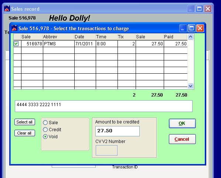Click the Clear all button
221x178 pixels.
(x=25, y=133)
